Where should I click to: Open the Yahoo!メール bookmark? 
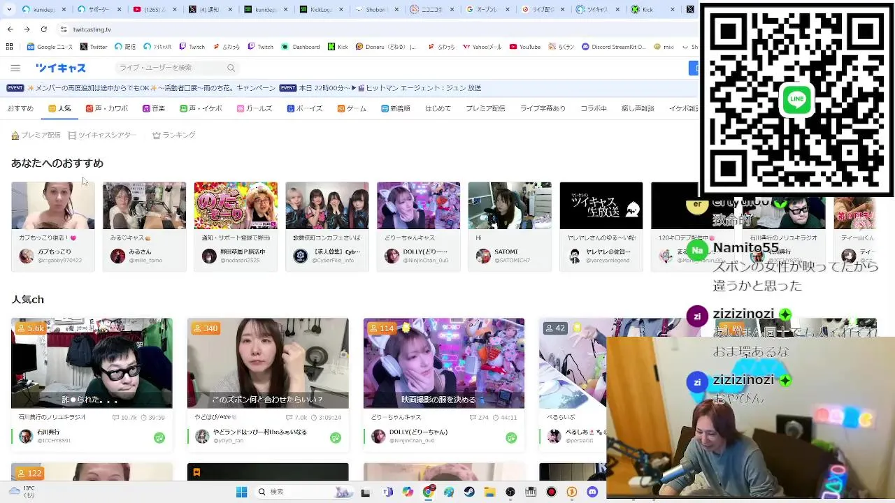(x=482, y=47)
